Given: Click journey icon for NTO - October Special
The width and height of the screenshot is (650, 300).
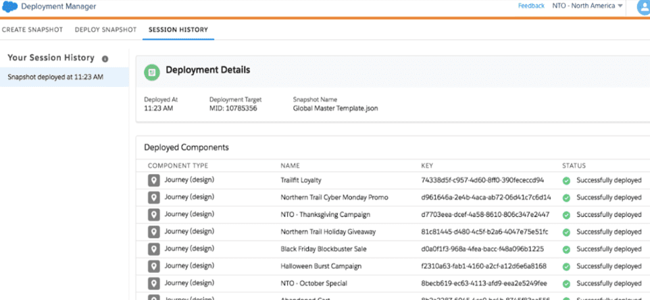Looking at the screenshot, I should [x=154, y=283].
